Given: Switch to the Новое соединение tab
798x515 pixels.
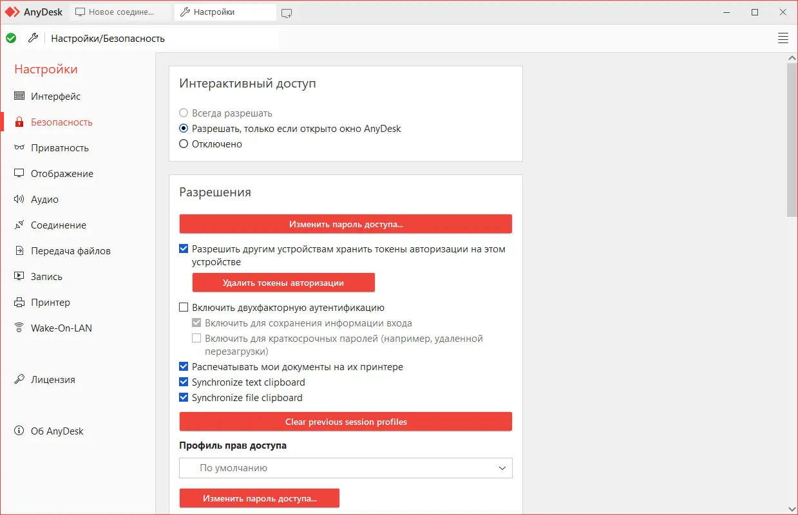Looking at the screenshot, I should [x=120, y=12].
